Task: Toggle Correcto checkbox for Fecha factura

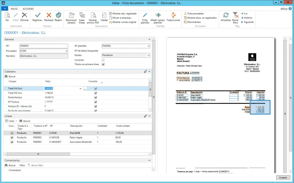Action: tap(96, 98)
